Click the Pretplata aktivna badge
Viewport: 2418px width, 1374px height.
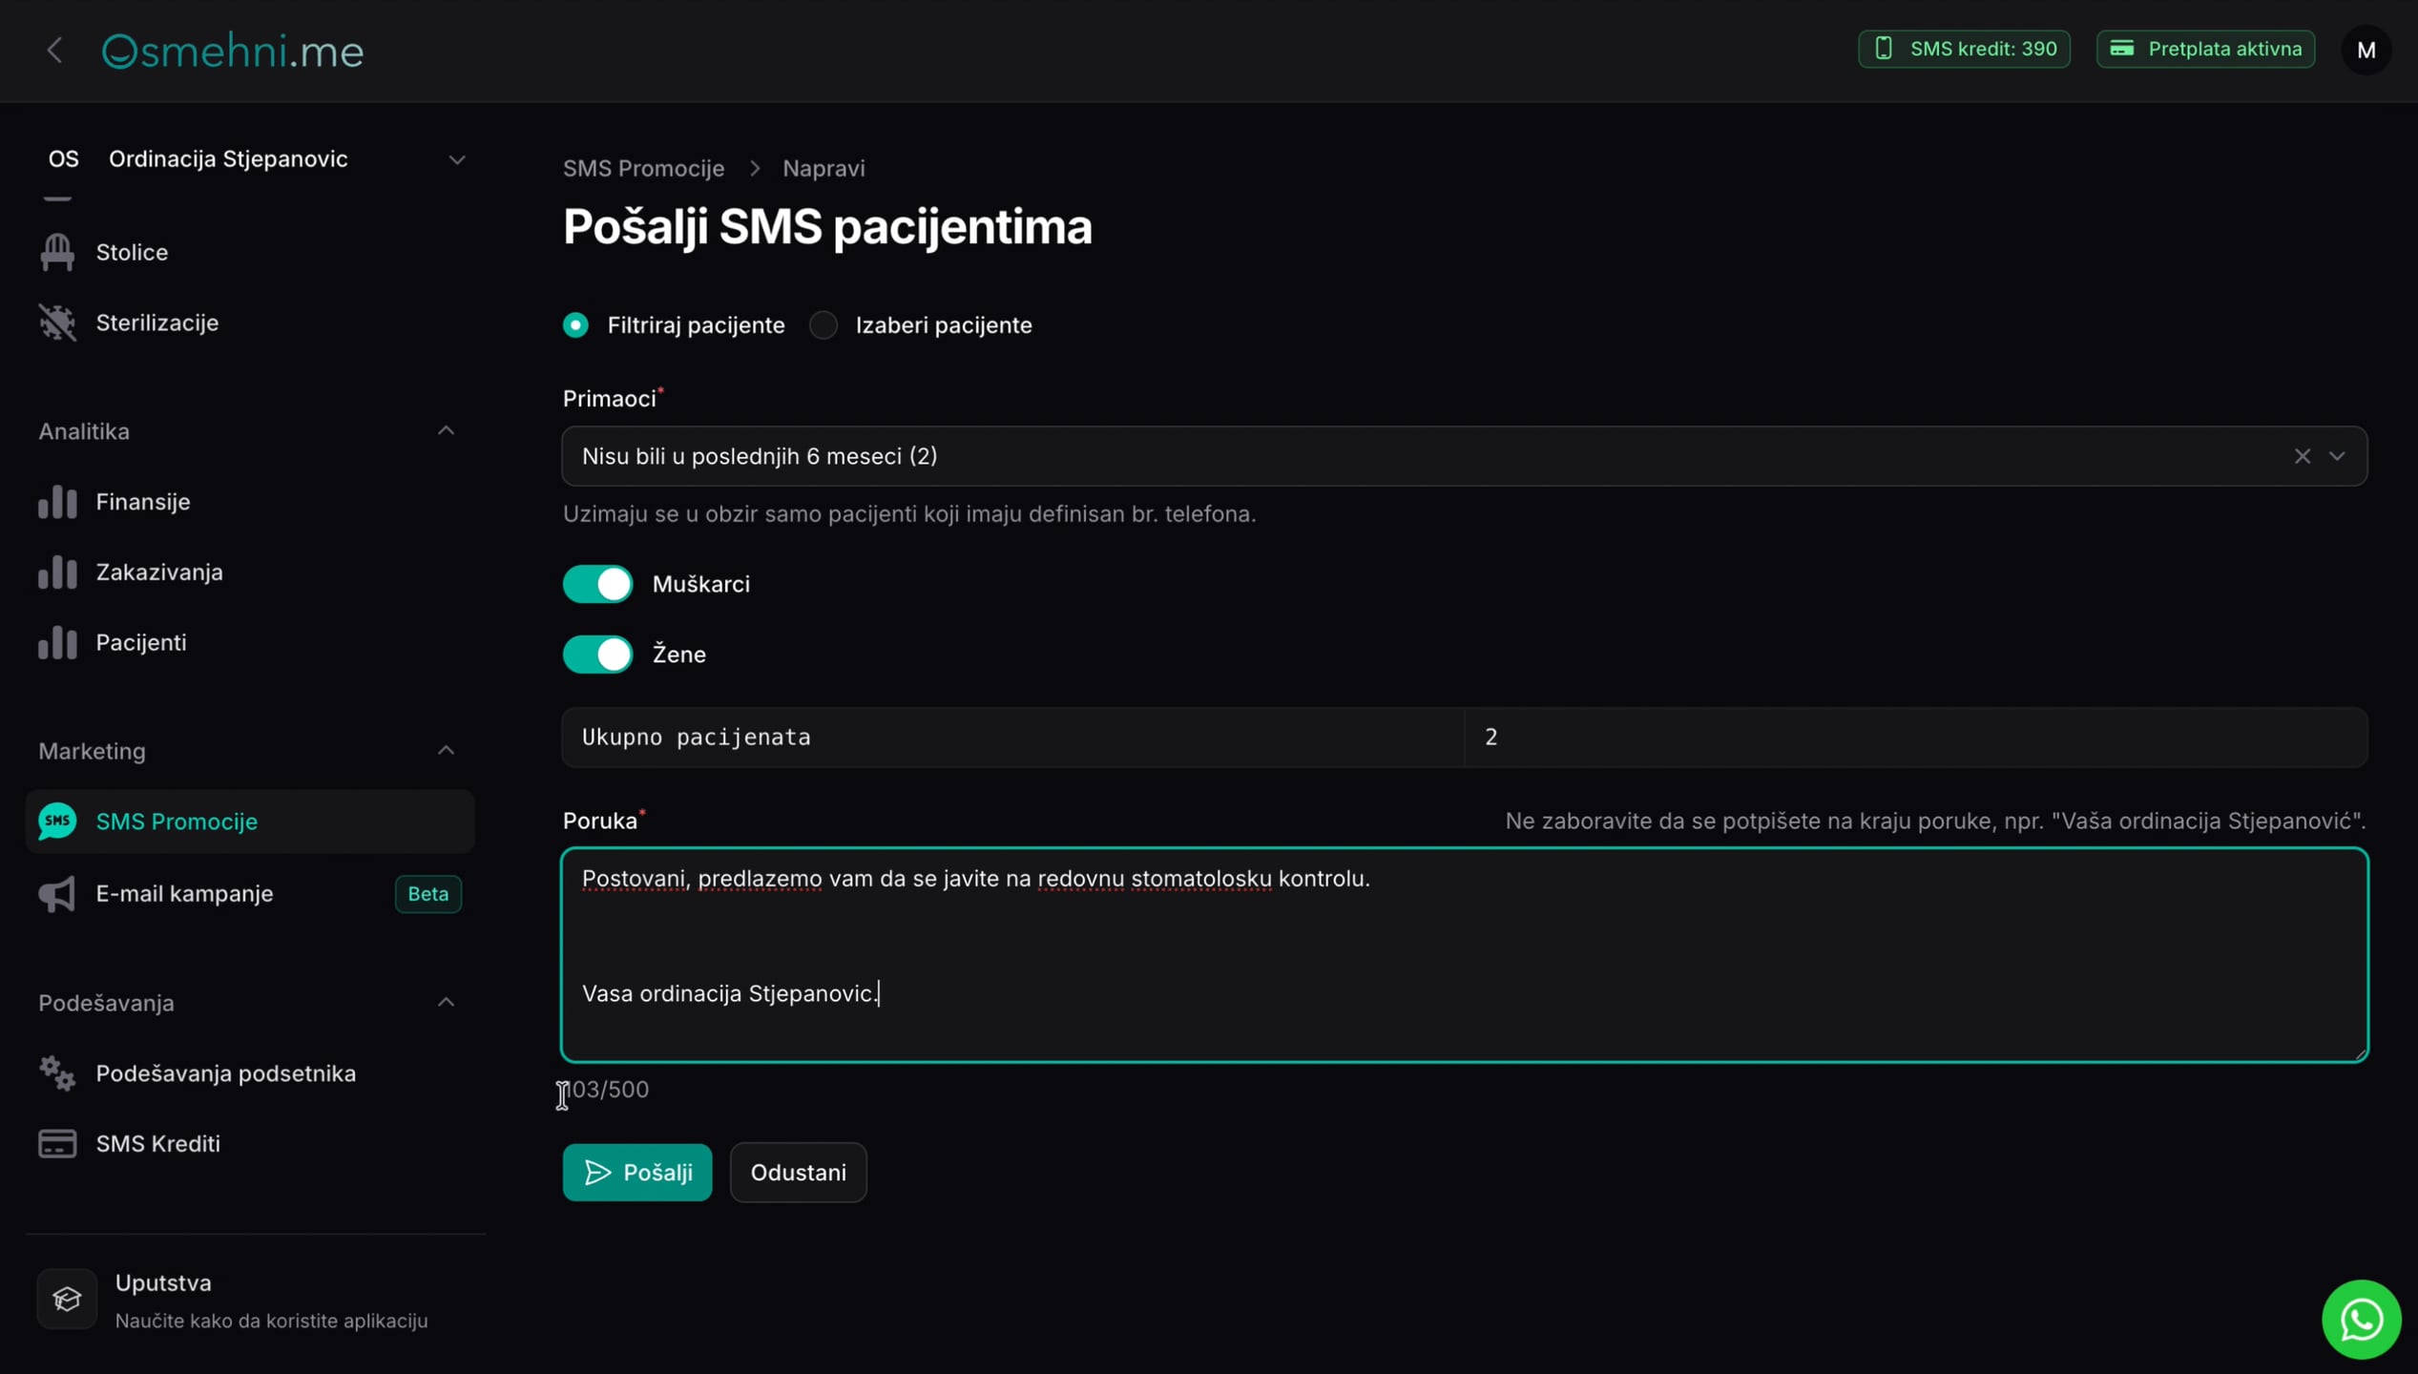pos(2205,49)
